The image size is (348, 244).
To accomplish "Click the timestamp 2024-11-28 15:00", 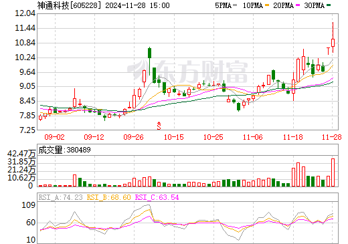I will pos(137,5).
